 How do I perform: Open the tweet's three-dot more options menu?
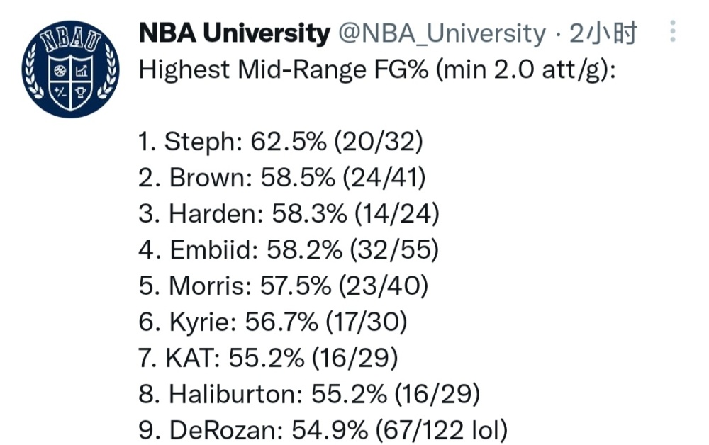point(673,31)
